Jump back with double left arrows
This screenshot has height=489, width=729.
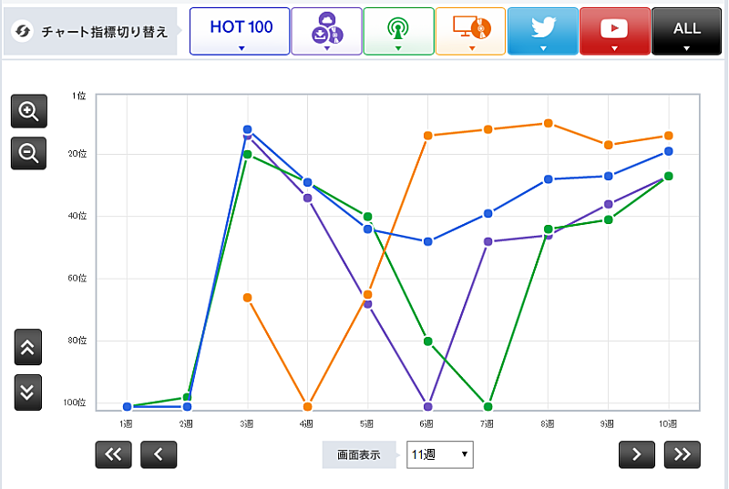click(x=113, y=454)
